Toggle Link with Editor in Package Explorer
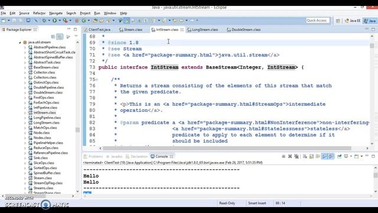378x213 pixels. click(x=60, y=37)
